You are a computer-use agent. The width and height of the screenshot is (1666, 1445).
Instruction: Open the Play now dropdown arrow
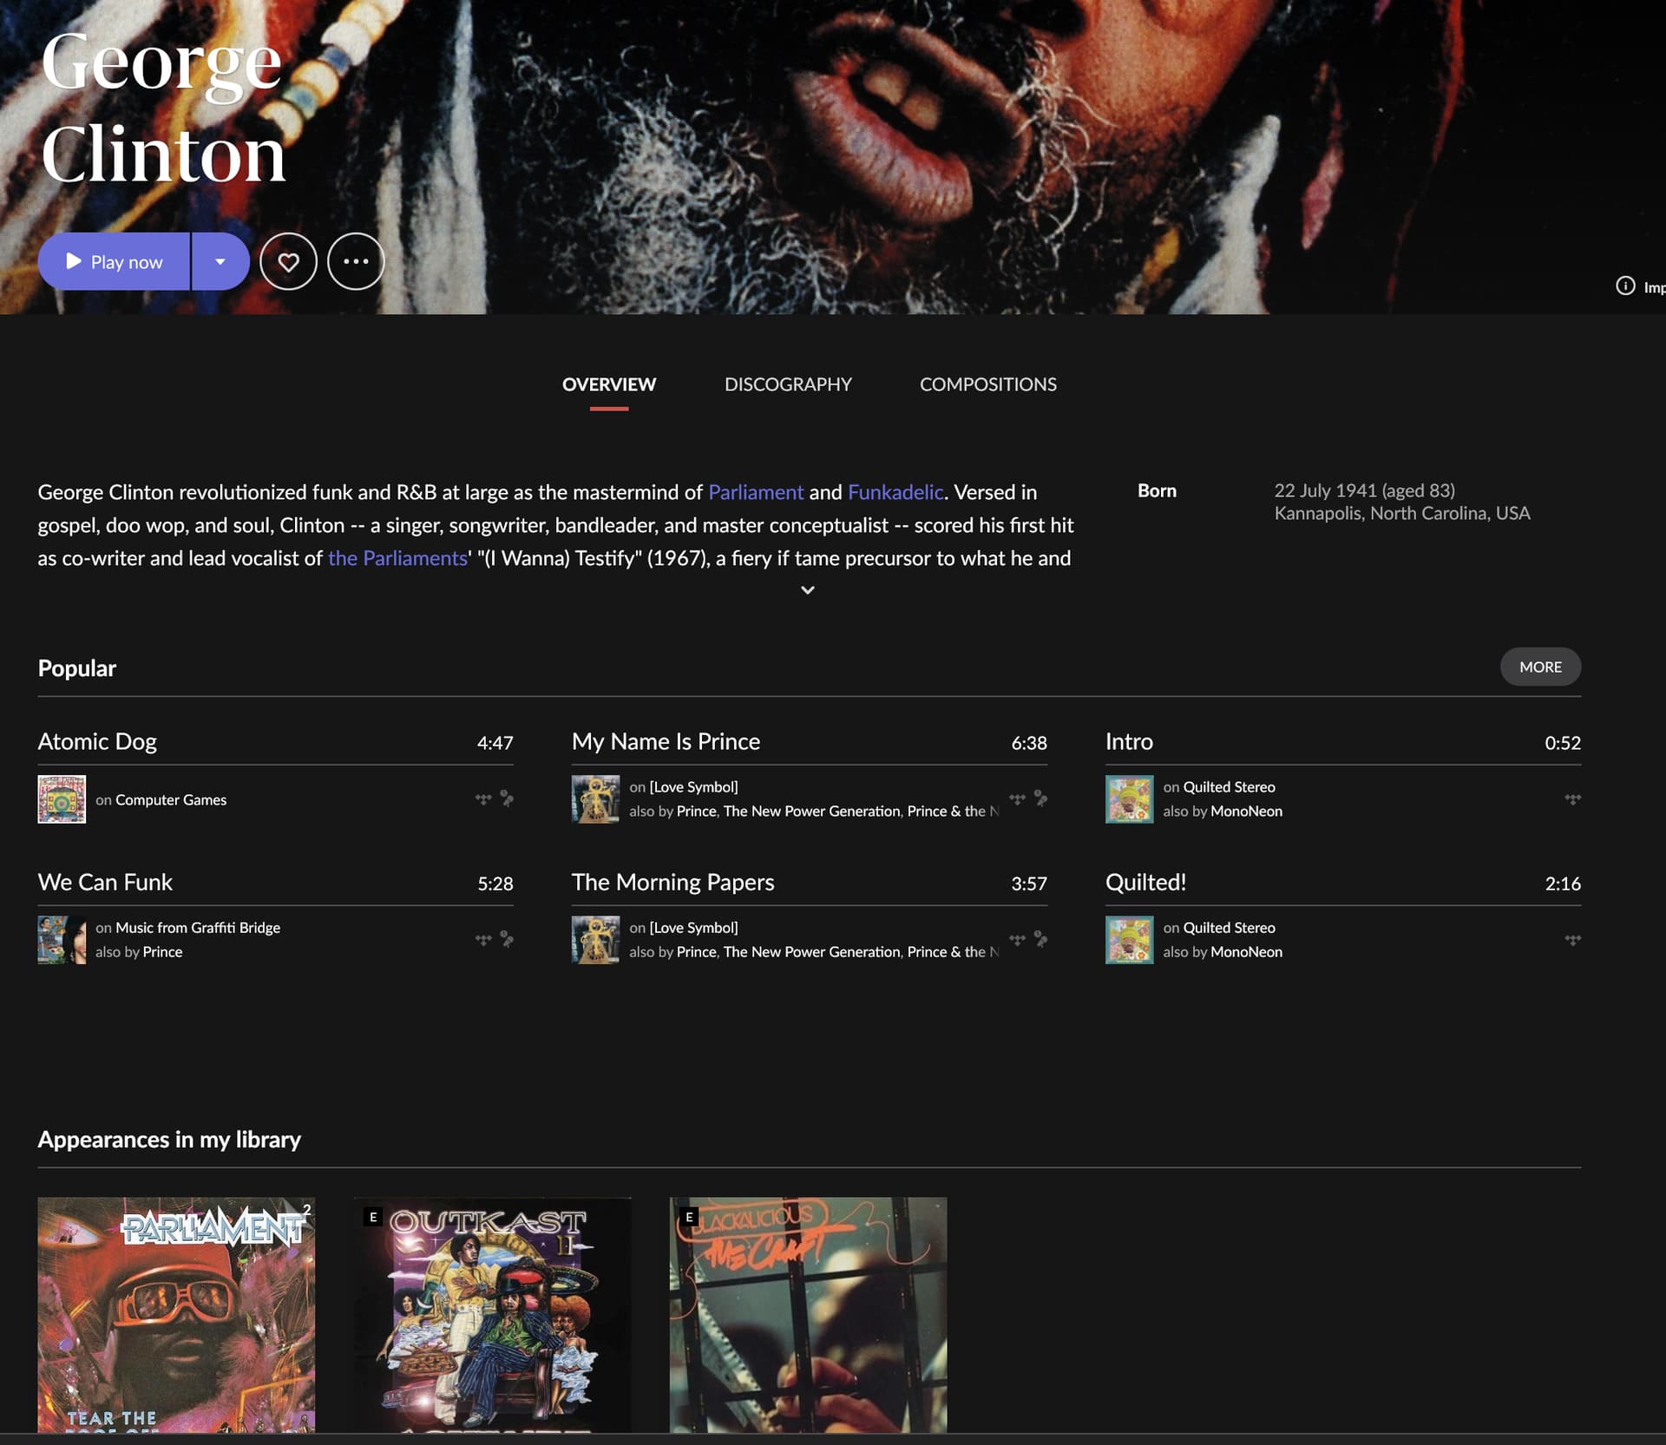220,261
